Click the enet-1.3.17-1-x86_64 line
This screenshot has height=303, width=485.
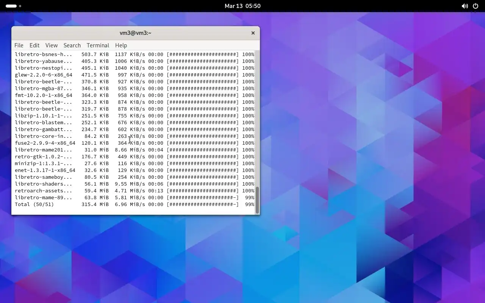pos(135,170)
